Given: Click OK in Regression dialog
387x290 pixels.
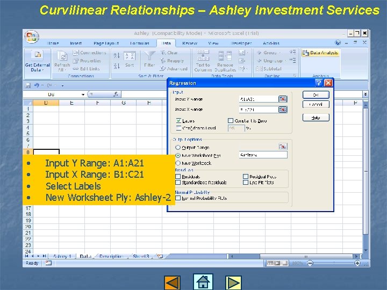Looking at the screenshot, I should 316,95.
